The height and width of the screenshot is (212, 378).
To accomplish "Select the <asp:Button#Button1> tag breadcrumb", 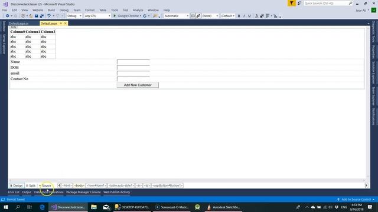I will [x=167, y=185].
